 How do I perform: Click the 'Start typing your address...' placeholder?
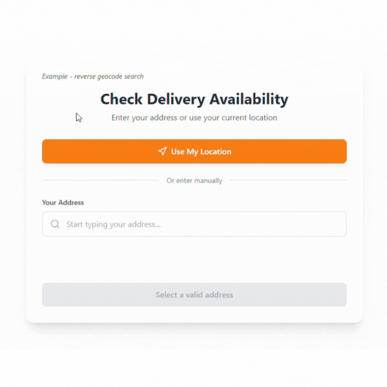(x=113, y=224)
